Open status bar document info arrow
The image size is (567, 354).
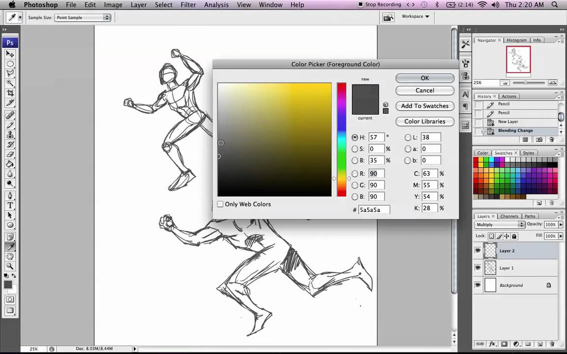pos(135,349)
